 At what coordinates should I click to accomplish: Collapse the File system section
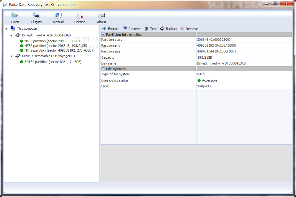[103, 69]
